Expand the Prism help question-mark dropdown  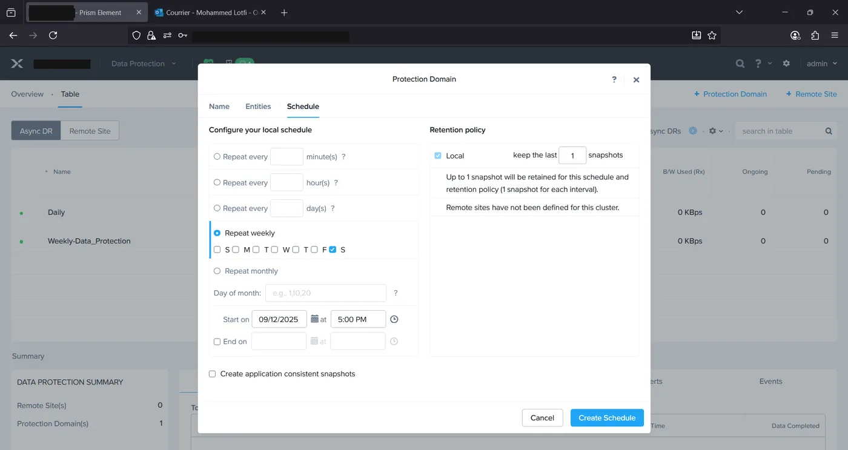pyautogui.click(x=763, y=64)
